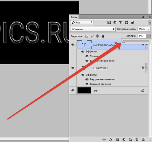152x142 pixels.
Task: Create a new layer icon
Action: (x=137, y=140)
